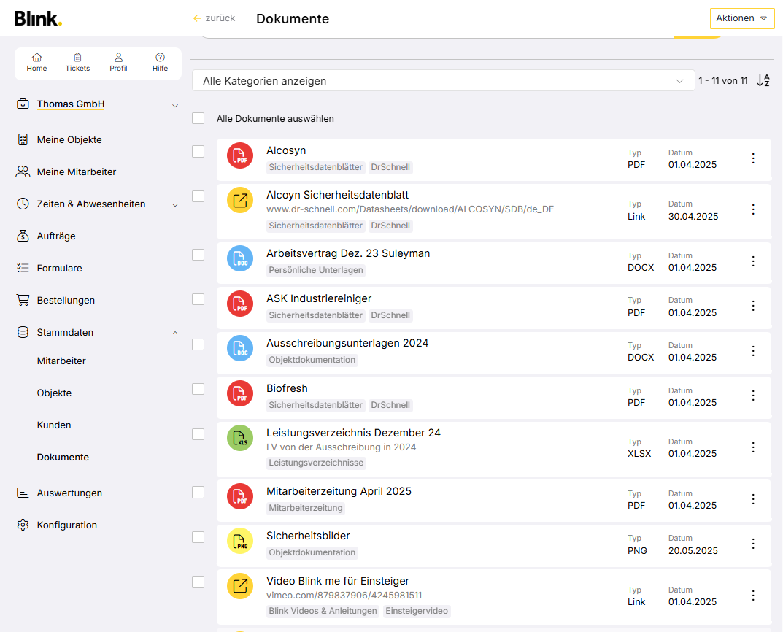Click link icon of Video Blink entry
This screenshot has height=632, width=783.
click(240, 586)
